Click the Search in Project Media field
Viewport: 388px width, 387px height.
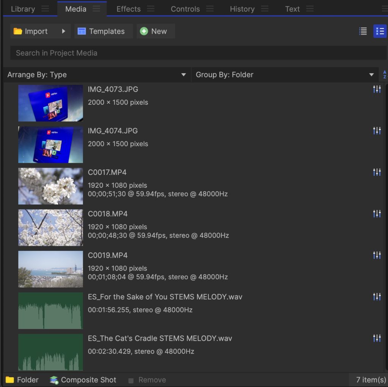[197, 53]
